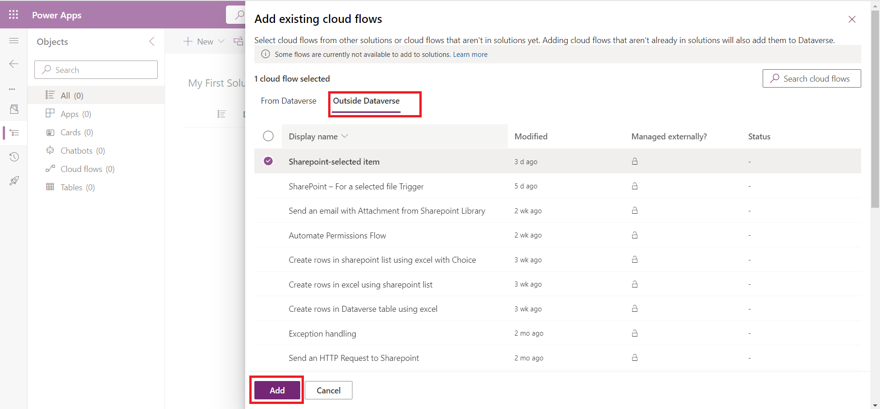Open the History icon in left rail
The width and height of the screenshot is (880, 409).
tap(14, 157)
